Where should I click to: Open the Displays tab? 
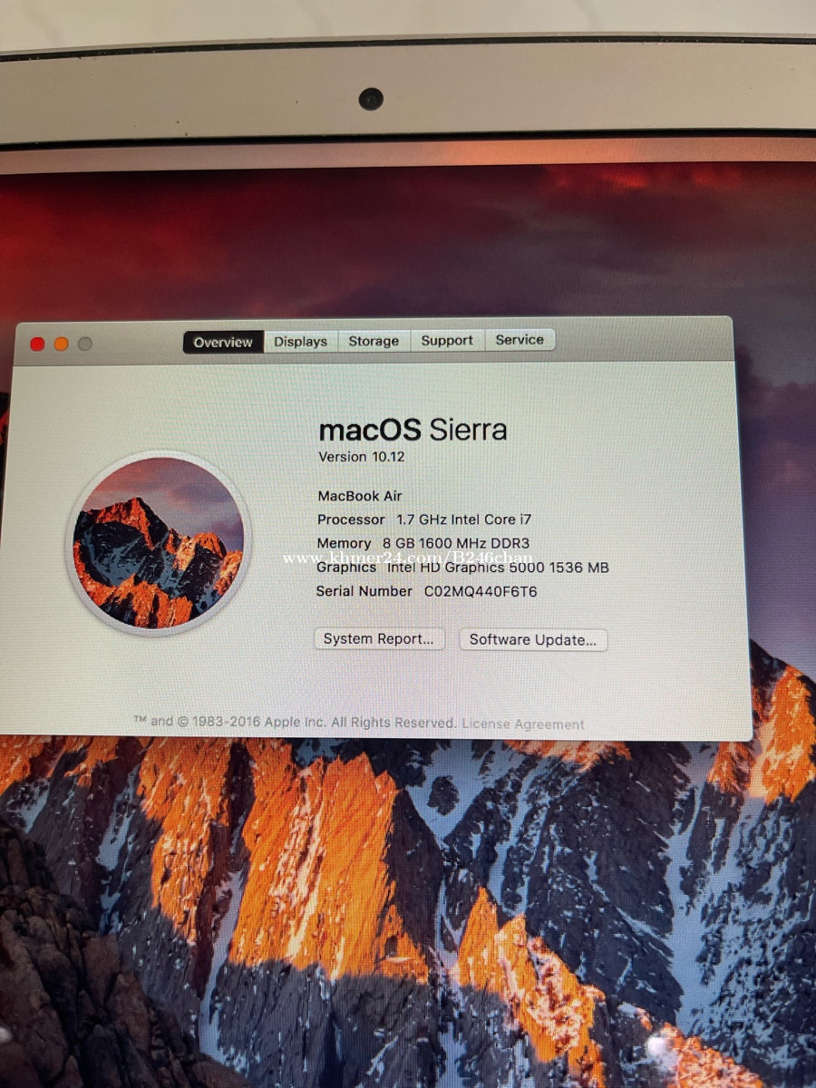tap(301, 342)
